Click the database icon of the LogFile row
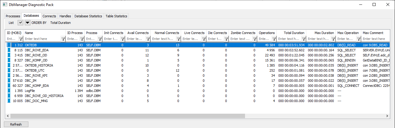Viewport: 395px width, 128px height. tap(9, 91)
